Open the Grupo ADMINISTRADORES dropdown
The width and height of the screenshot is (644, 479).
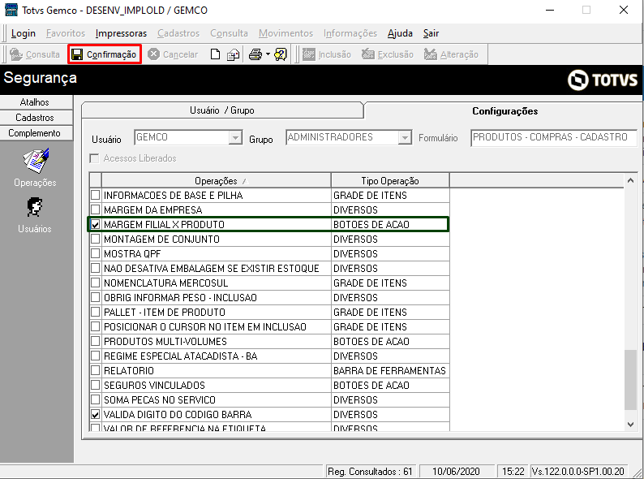click(x=405, y=137)
